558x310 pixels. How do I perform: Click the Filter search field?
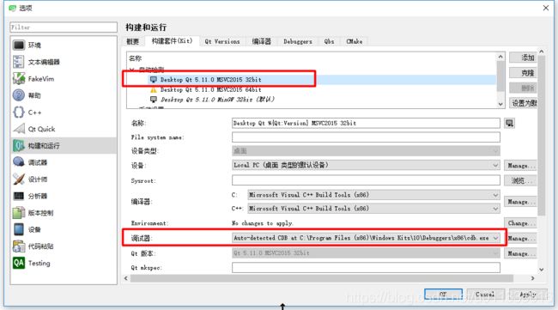pyautogui.click(x=64, y=27)
